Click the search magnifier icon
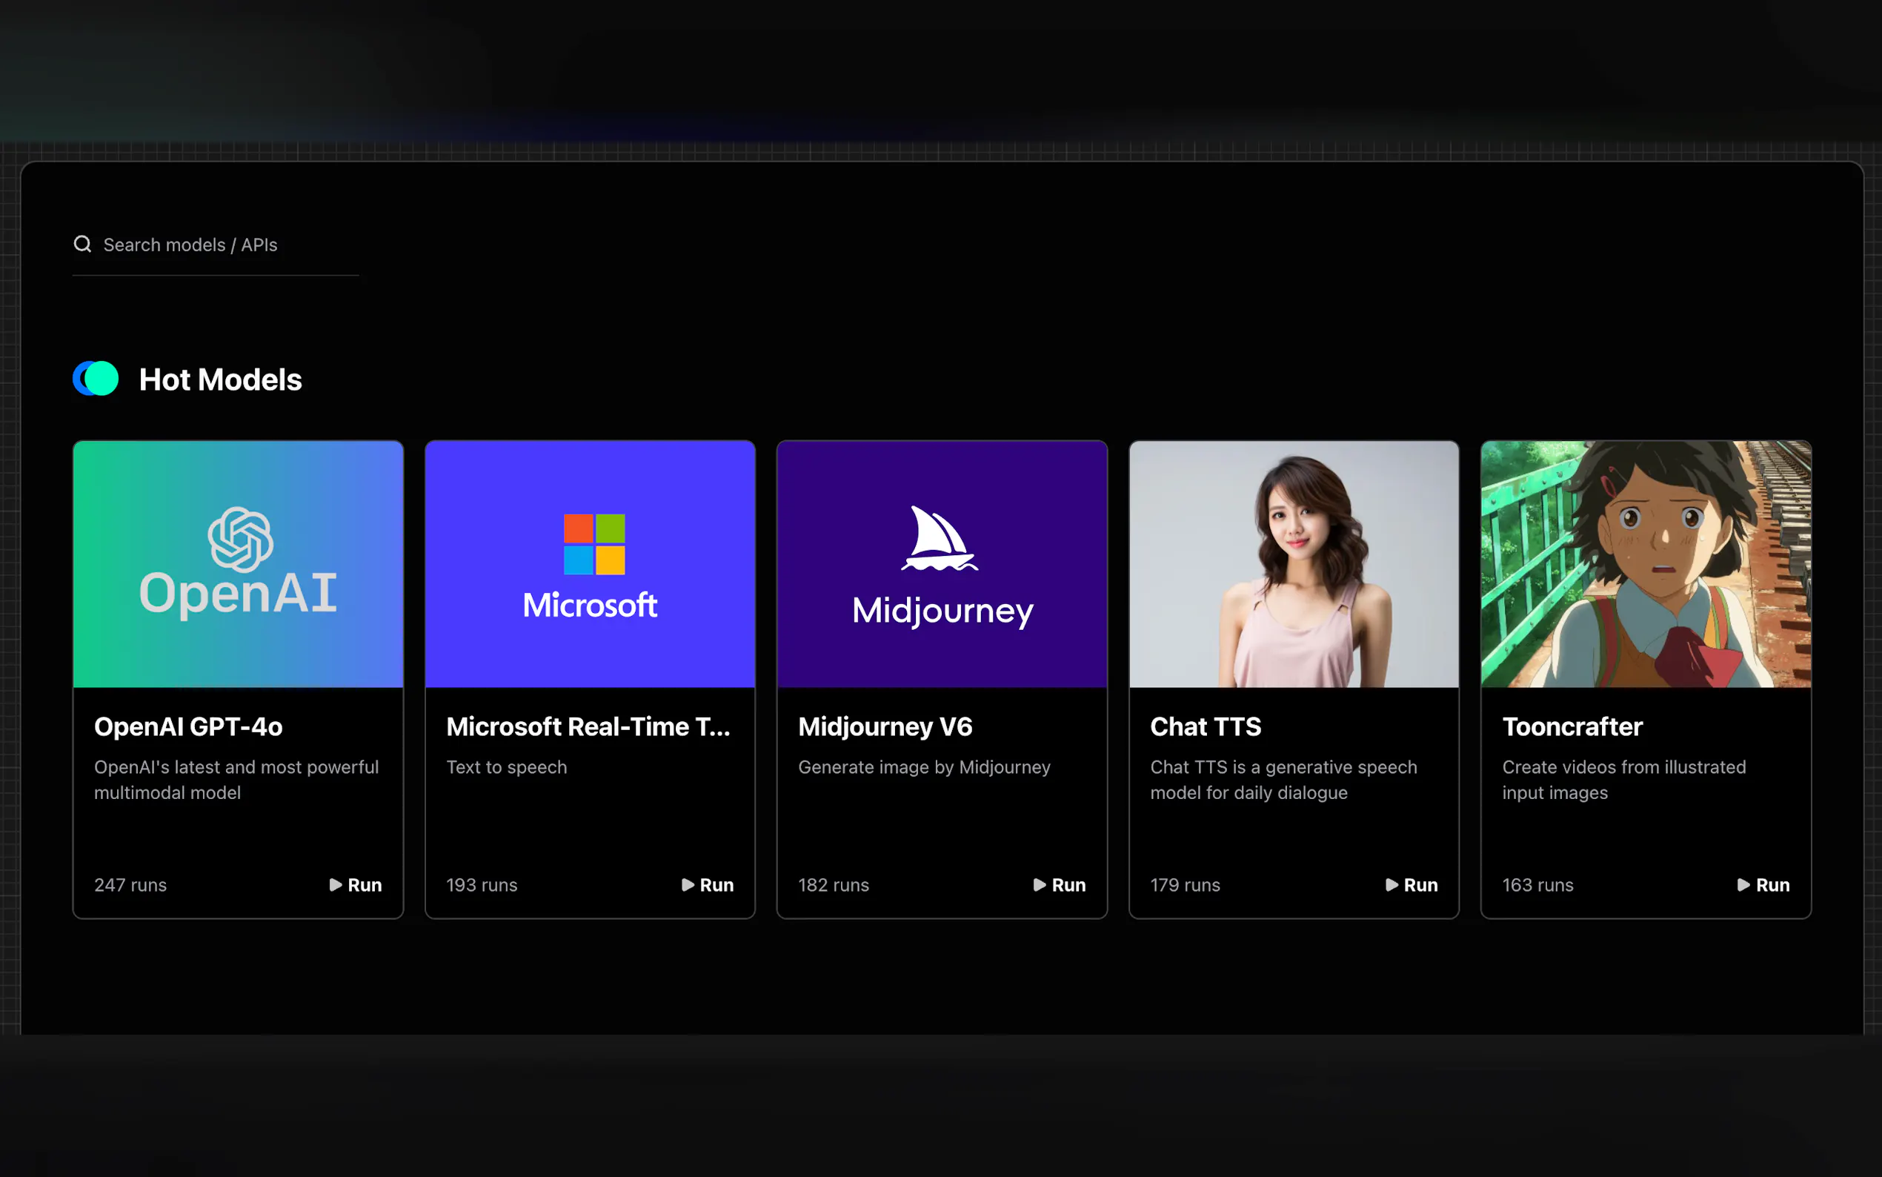This screenshot has width=1882, height=1177. [82, 245]
